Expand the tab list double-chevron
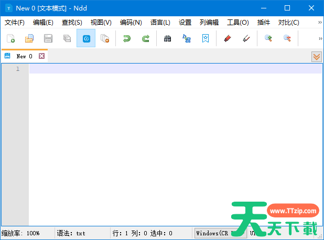Viewport: 324px width, 240px height. point(316,57)
